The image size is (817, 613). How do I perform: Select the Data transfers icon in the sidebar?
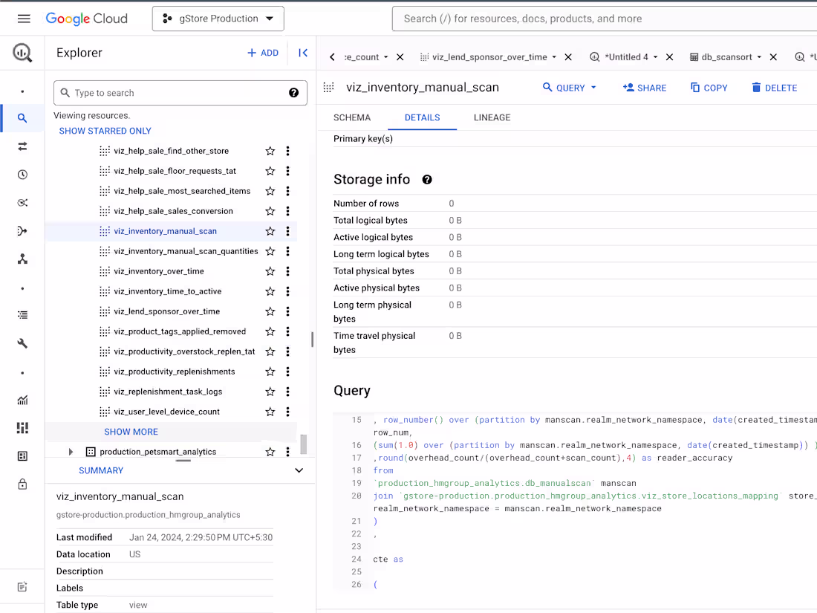click(22, 146)
